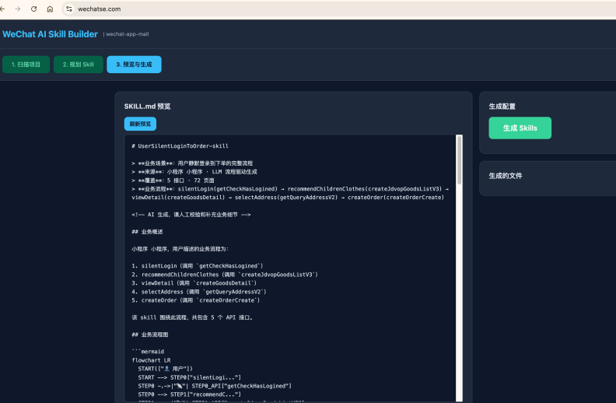
Task: Focus the address bar showing wechatse.com
Action: (338, 9)
